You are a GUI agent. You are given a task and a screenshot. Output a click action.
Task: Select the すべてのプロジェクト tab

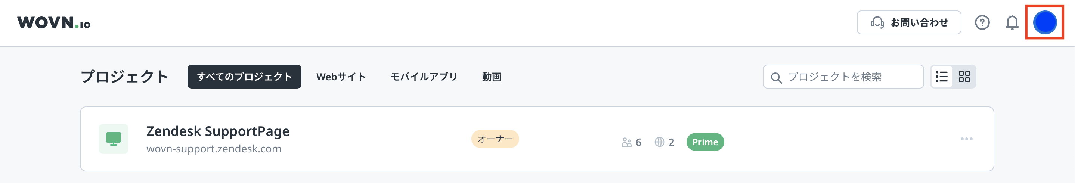pyautogui.click(x=244, y=77)
